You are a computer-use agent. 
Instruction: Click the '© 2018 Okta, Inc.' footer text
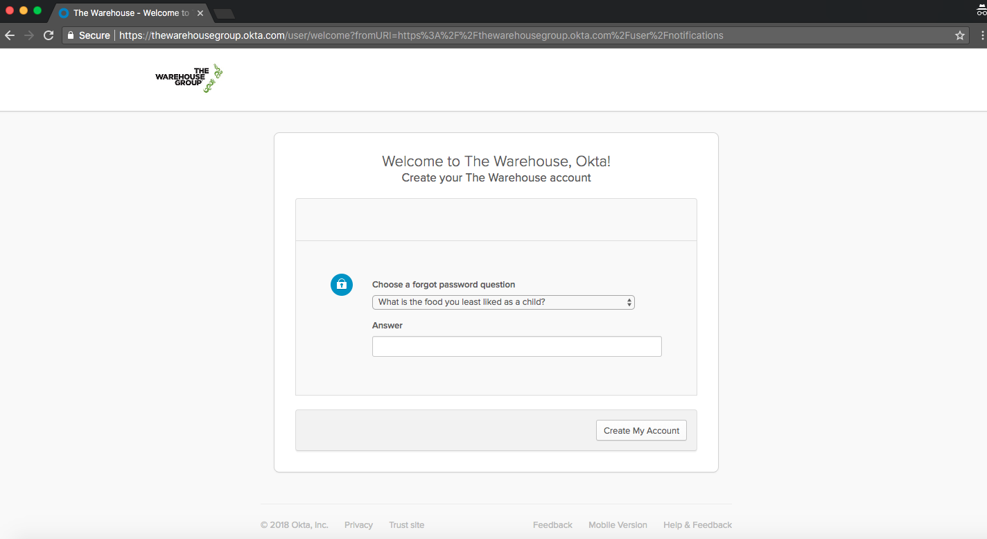pyautogui.click(x=295, y=525)
